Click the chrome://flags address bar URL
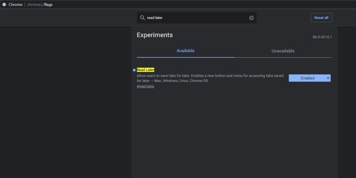This screenshot has height=178, width=356. pyautogui.click(x=40, y=5)
